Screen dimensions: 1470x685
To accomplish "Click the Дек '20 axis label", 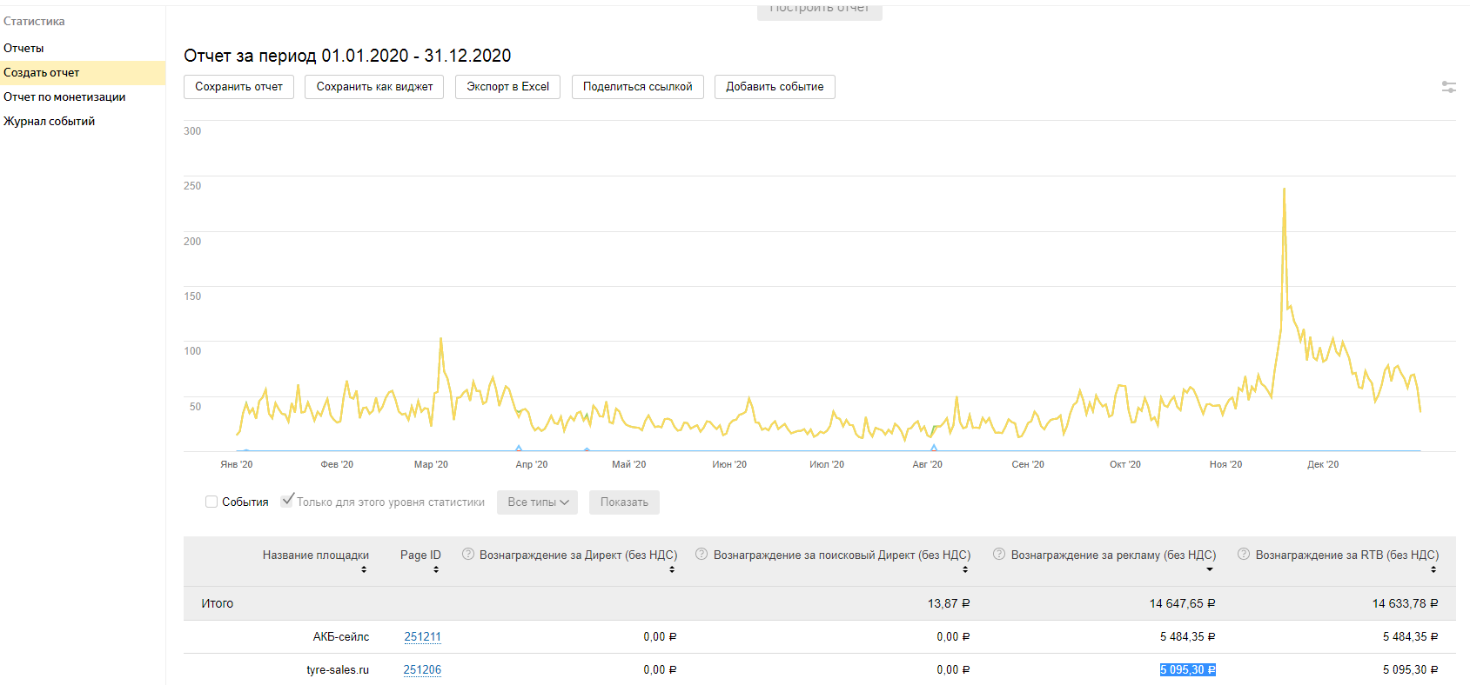I will click(x=1323, y=465).
